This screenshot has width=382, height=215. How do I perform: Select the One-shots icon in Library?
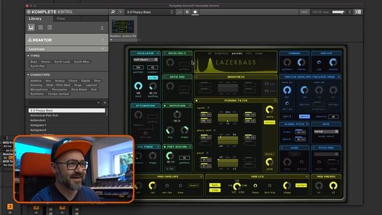[50, 27]
